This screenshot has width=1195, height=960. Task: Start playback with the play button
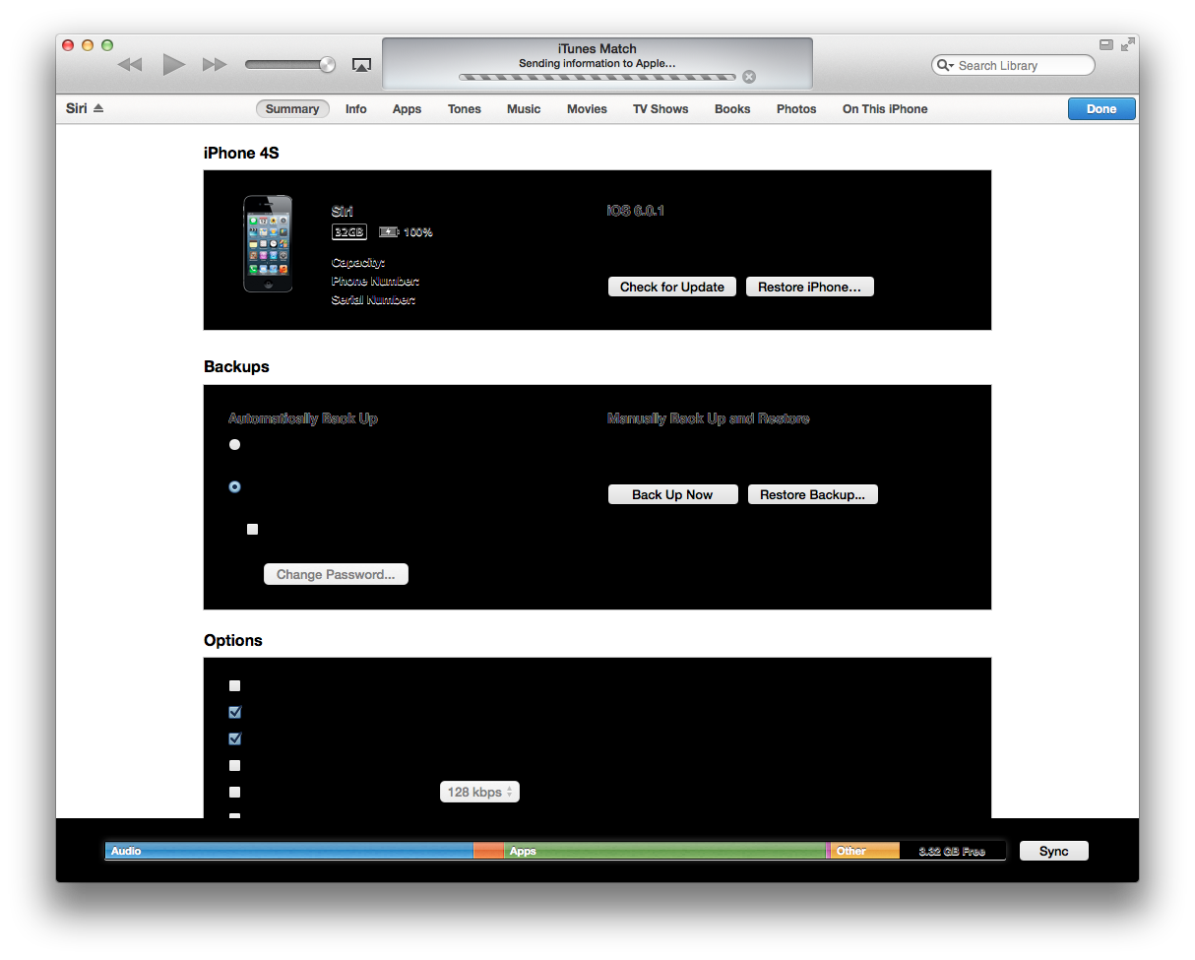(173, 65)
